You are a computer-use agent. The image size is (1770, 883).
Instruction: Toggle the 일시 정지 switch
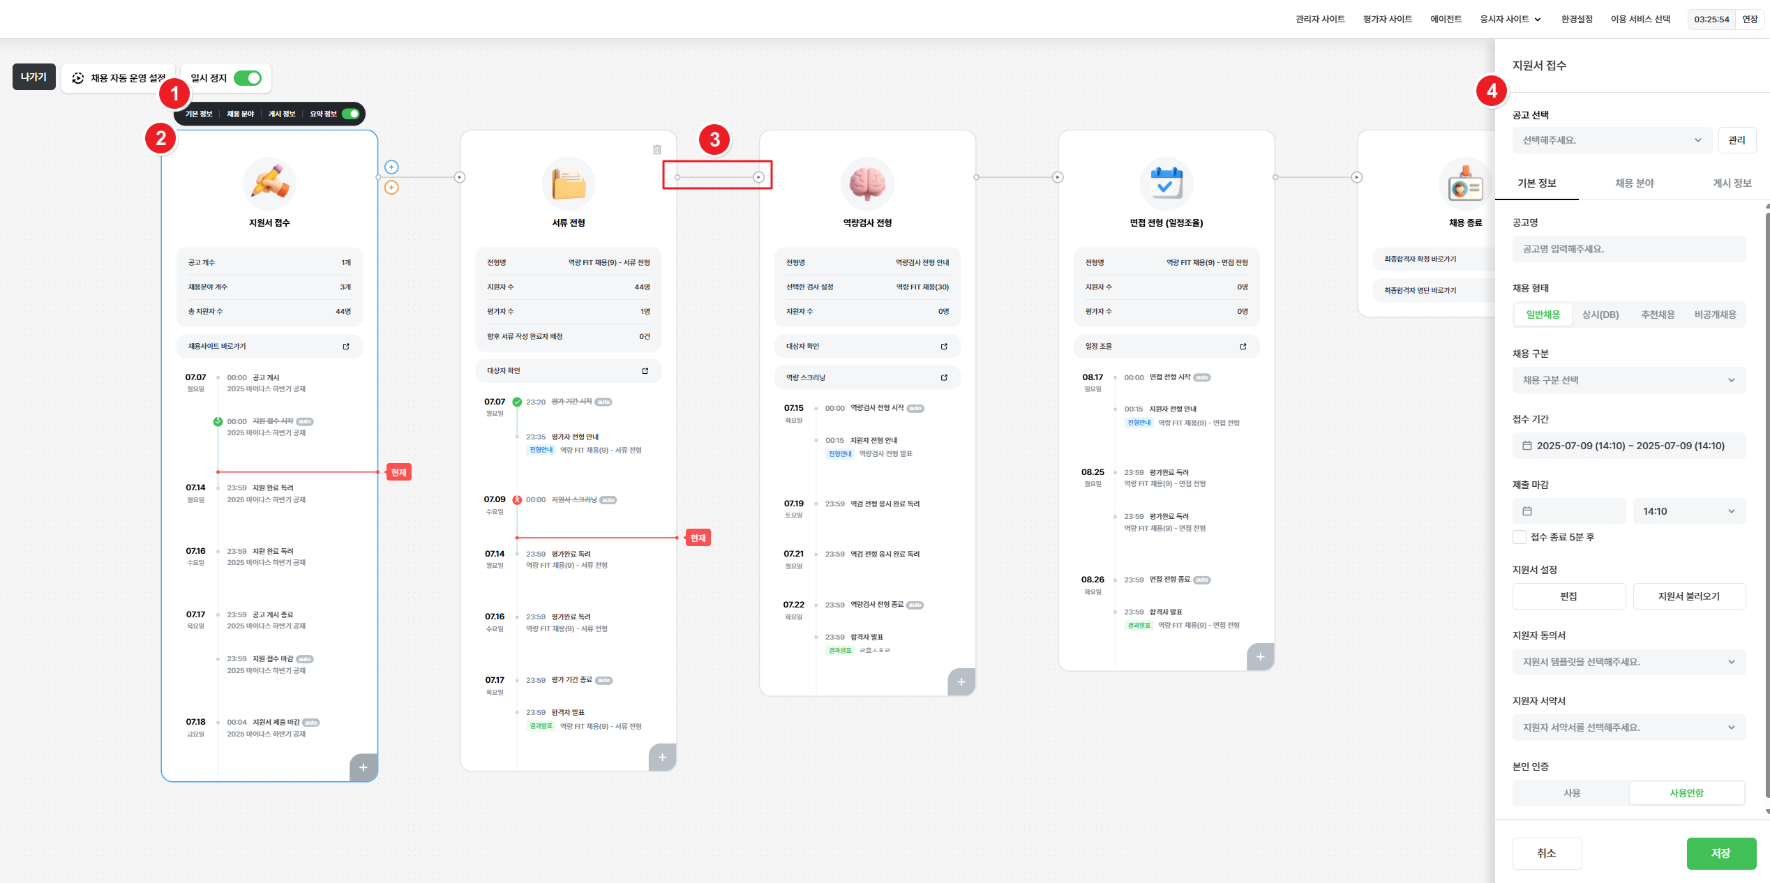coord(248,78)
